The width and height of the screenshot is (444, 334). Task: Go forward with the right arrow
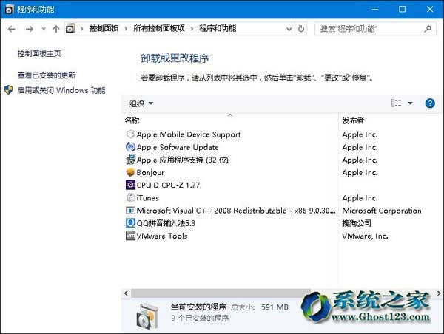30,29
